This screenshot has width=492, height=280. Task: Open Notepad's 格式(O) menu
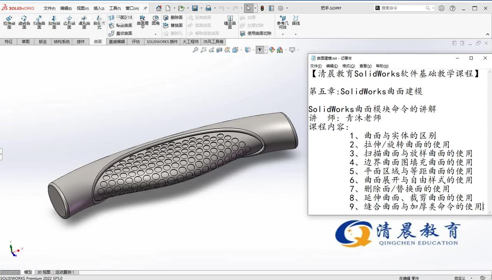point(348,66)
